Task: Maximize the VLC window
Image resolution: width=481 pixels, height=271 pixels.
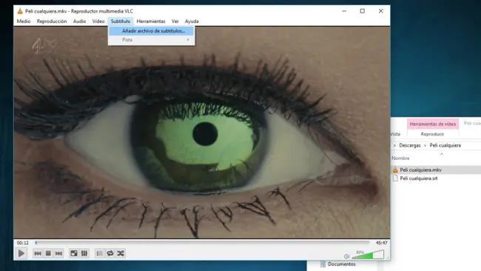Action: point(363,11)
